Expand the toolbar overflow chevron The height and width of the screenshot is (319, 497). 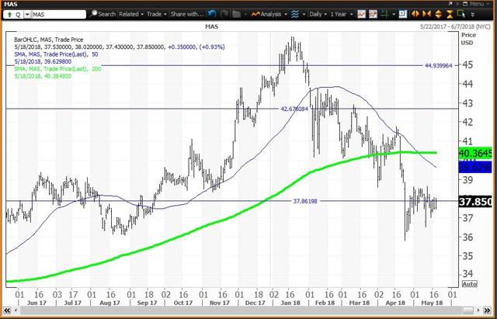473,15
